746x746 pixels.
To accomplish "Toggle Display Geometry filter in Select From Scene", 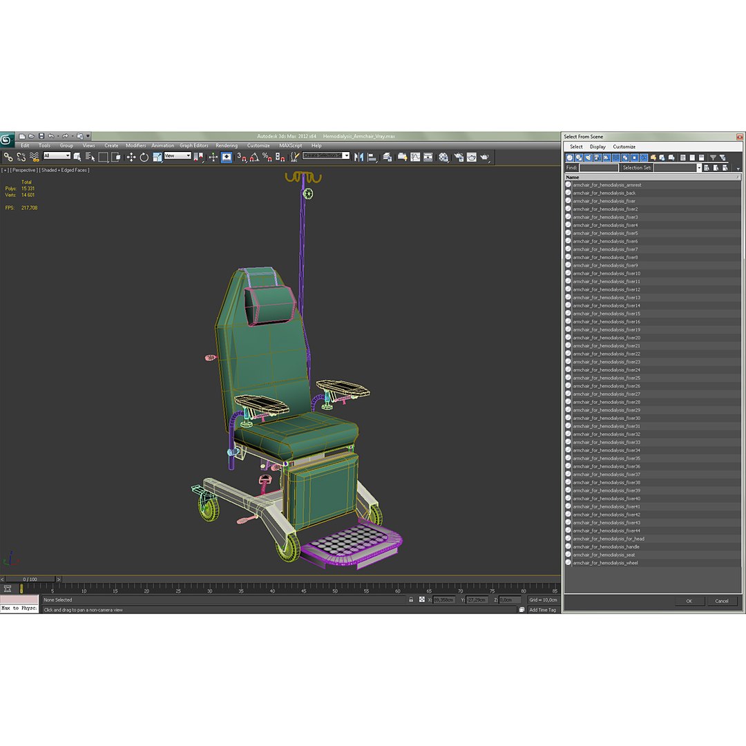I will (x=569, y=157).
